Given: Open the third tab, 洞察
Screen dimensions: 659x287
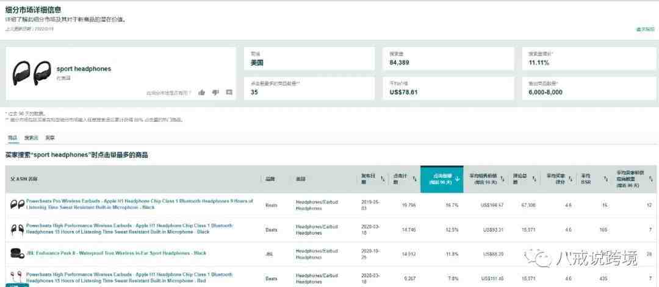Looking at the screenshot, I should coord(50,138).
